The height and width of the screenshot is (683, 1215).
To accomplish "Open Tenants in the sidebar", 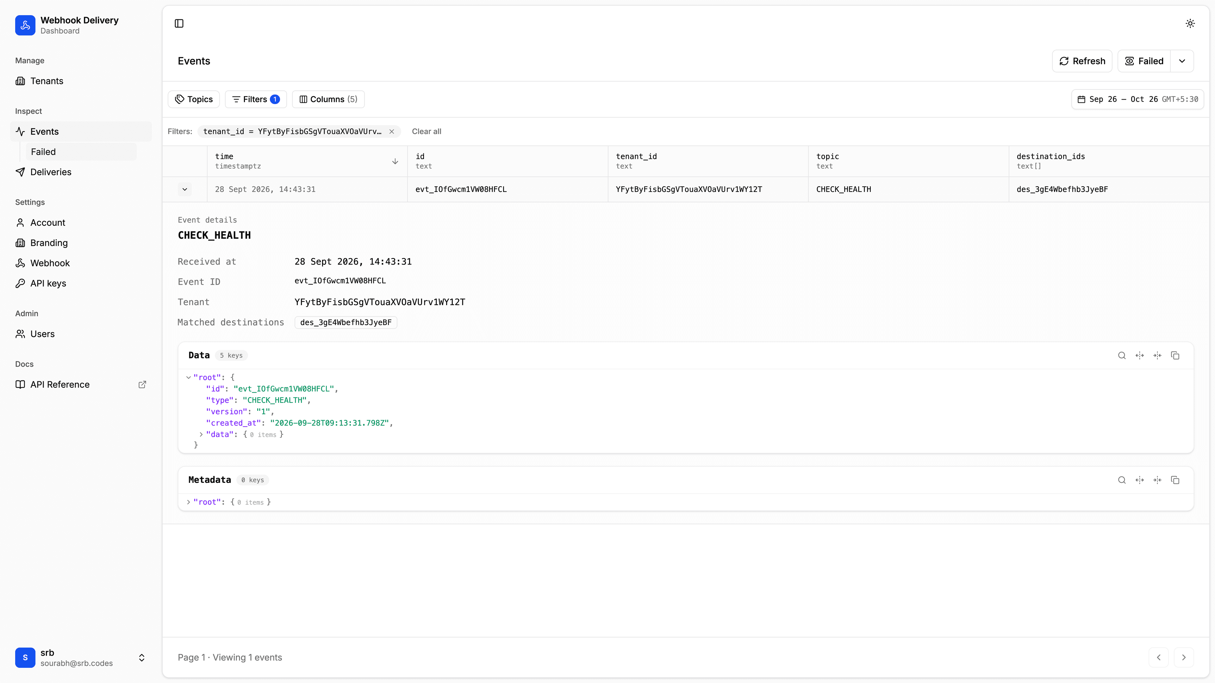I will coord(81,81).
